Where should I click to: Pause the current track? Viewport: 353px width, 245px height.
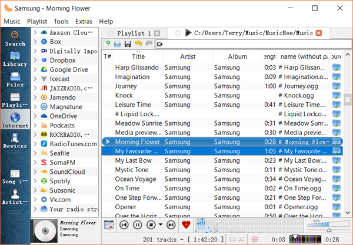138,224
